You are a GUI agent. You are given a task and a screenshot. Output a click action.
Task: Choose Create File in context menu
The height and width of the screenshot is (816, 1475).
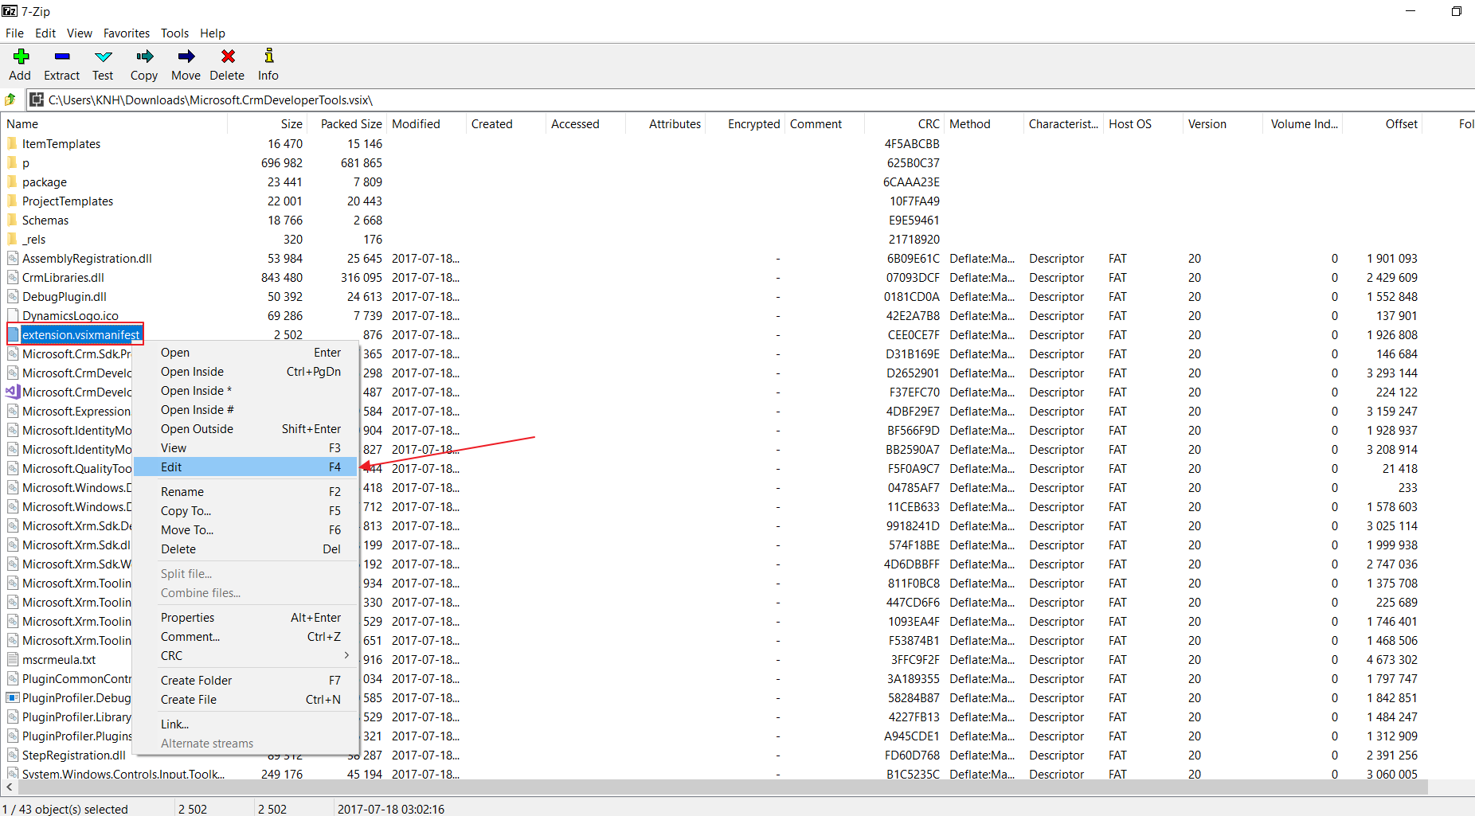245,700
